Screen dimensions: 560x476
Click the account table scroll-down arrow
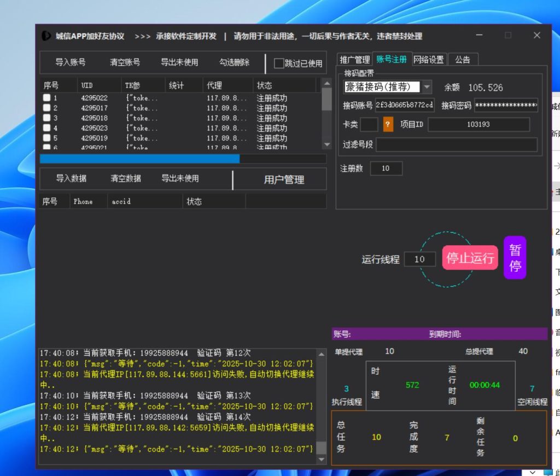[326, 144]
